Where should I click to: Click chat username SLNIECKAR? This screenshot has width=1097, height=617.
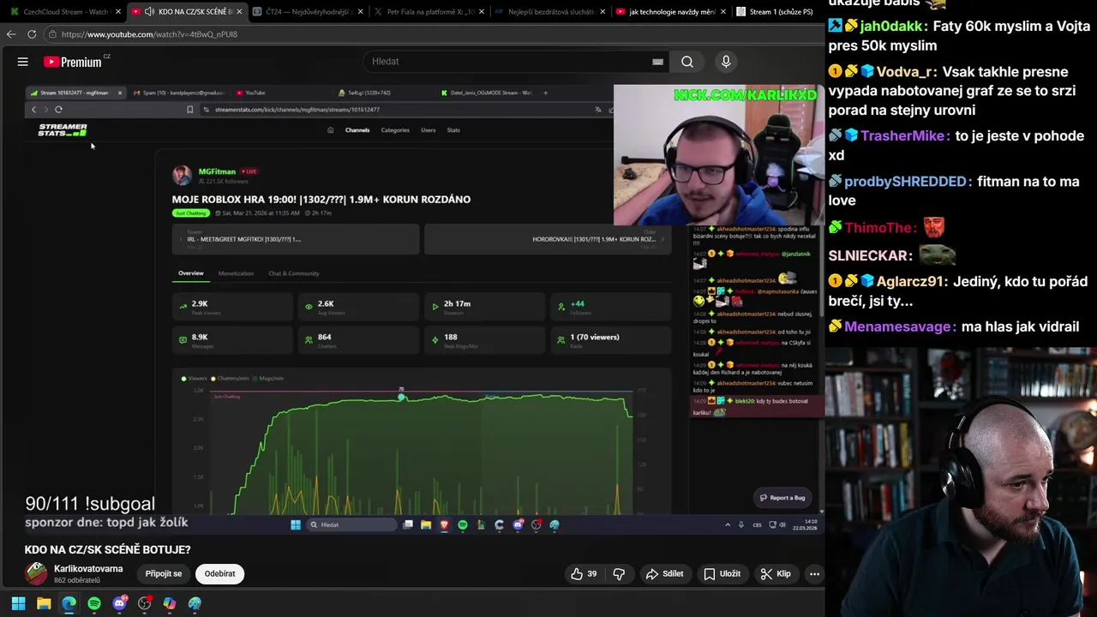click(868, 255)
